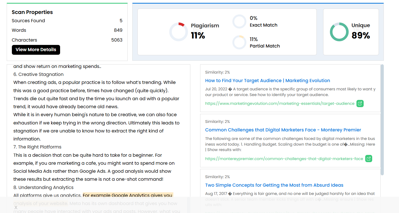Click the Sources Found value 5

pyautogui.click(x=121, y=21)
